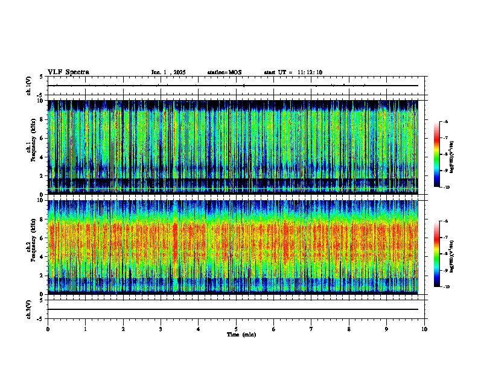
Task: Click the ch.1 spectrogram color bar
Action: tap(436, 154)
